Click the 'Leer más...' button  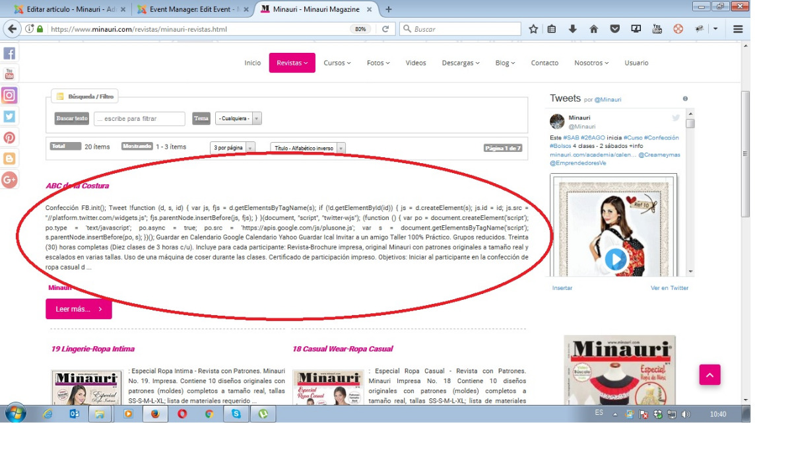(x=79, y=309)
